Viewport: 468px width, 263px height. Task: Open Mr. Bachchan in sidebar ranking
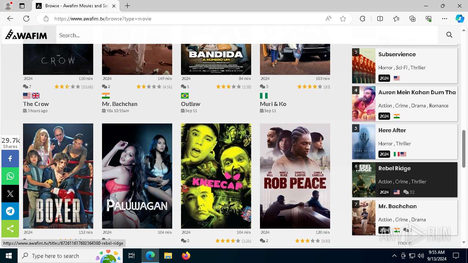point(397,206)
